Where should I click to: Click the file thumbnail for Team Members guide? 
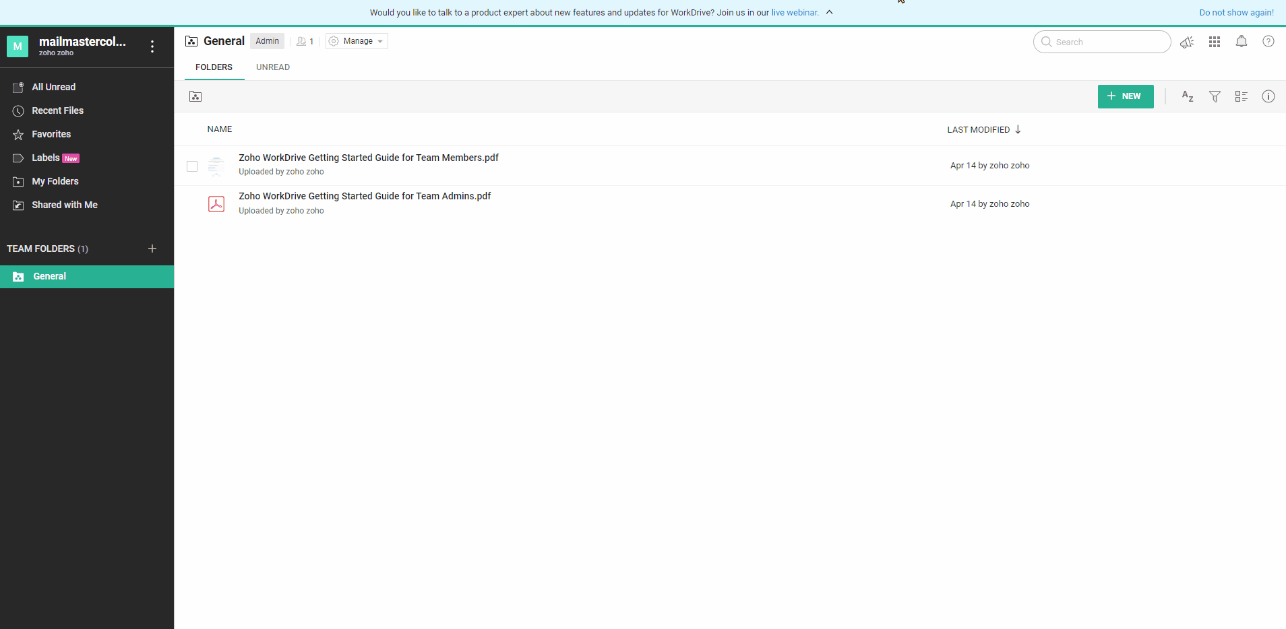pos(216,166)
